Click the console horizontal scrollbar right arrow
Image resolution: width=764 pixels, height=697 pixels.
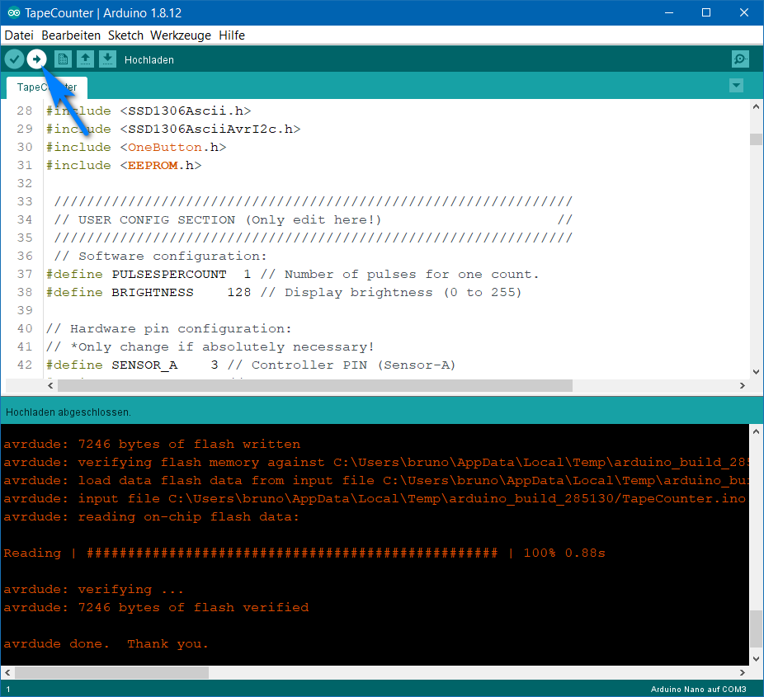(x=742, y=672)
